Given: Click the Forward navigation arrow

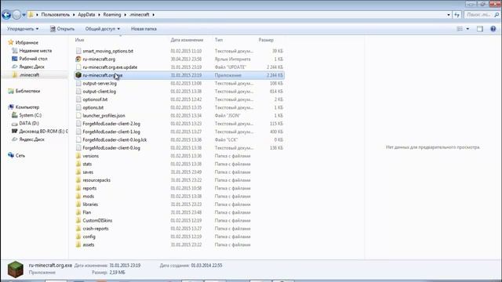Looking at the screenshot, I should [16, 15].
